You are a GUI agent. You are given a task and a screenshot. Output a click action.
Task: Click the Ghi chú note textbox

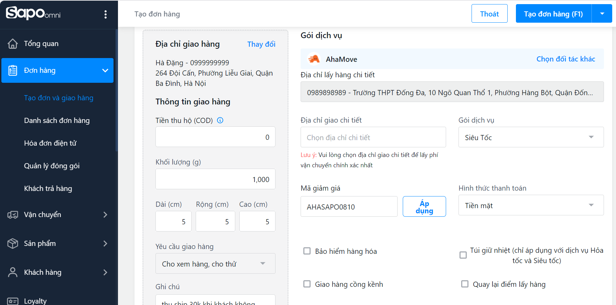(x=215, y=300)
